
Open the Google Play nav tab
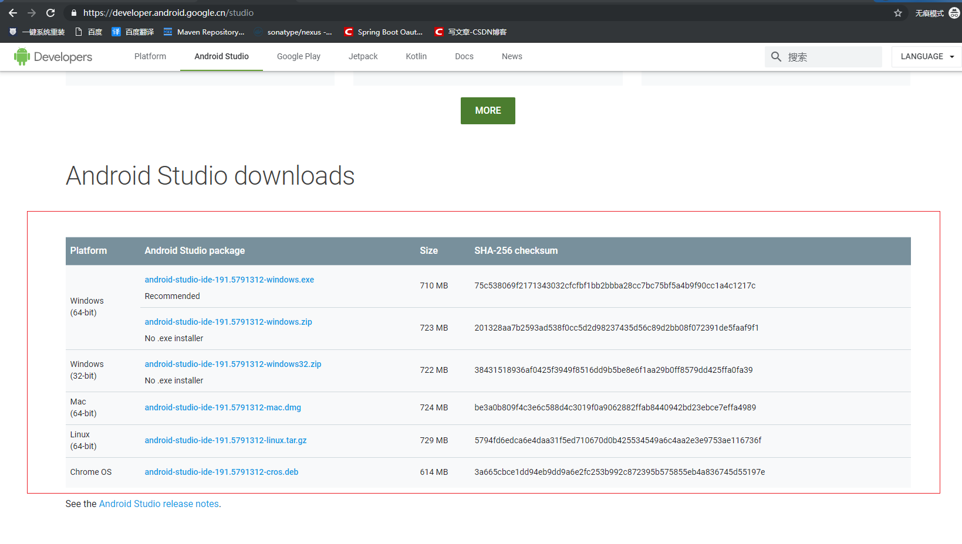[299, 56]
